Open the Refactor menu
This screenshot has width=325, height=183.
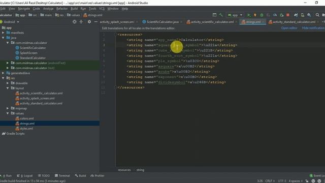tap(62, 9)
